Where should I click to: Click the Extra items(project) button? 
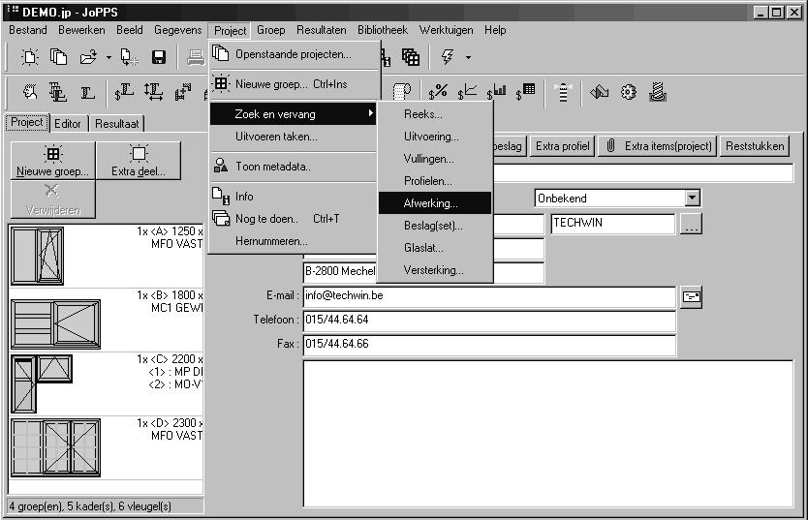[x=658, y=146]
